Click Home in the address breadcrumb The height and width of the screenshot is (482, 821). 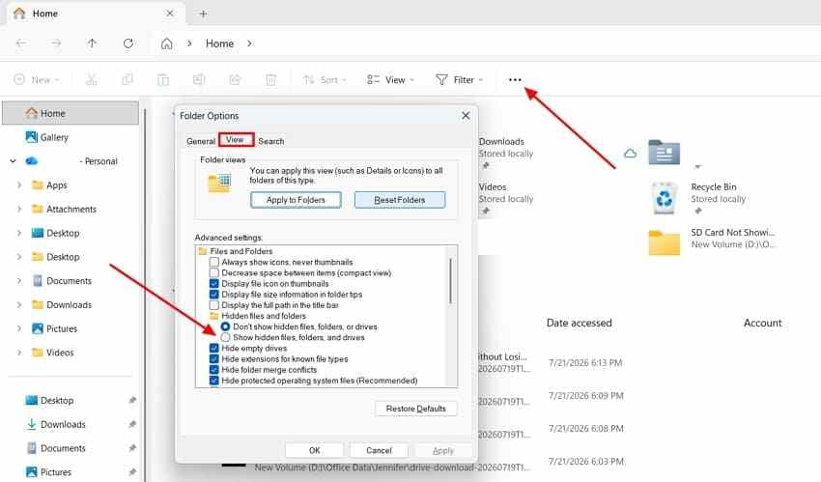[x=219, y=43]
